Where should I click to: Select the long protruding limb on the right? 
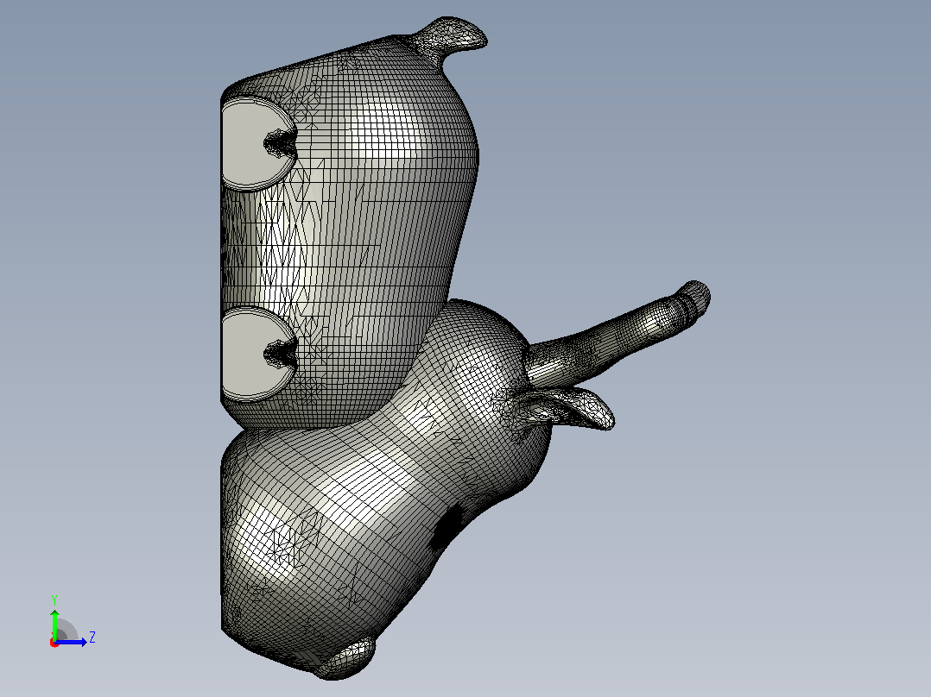click(617, 334)
